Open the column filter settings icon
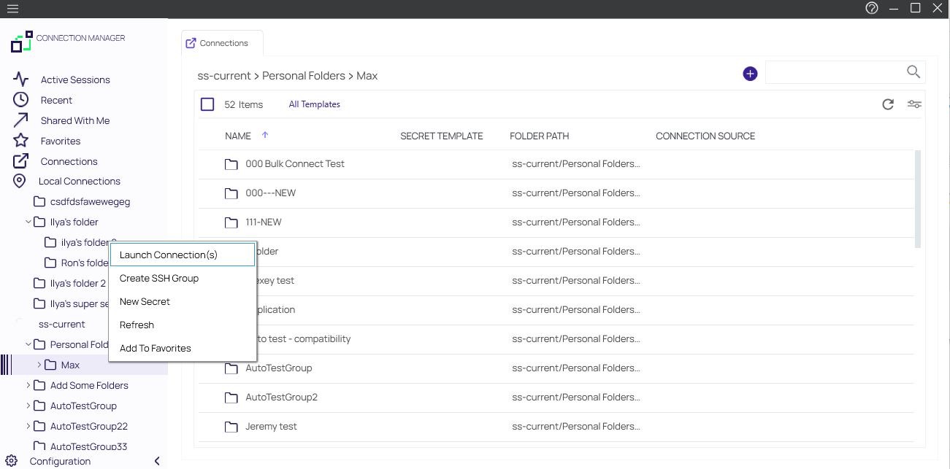The width and height of the screenshot is (950, 469). coord(914,104)
